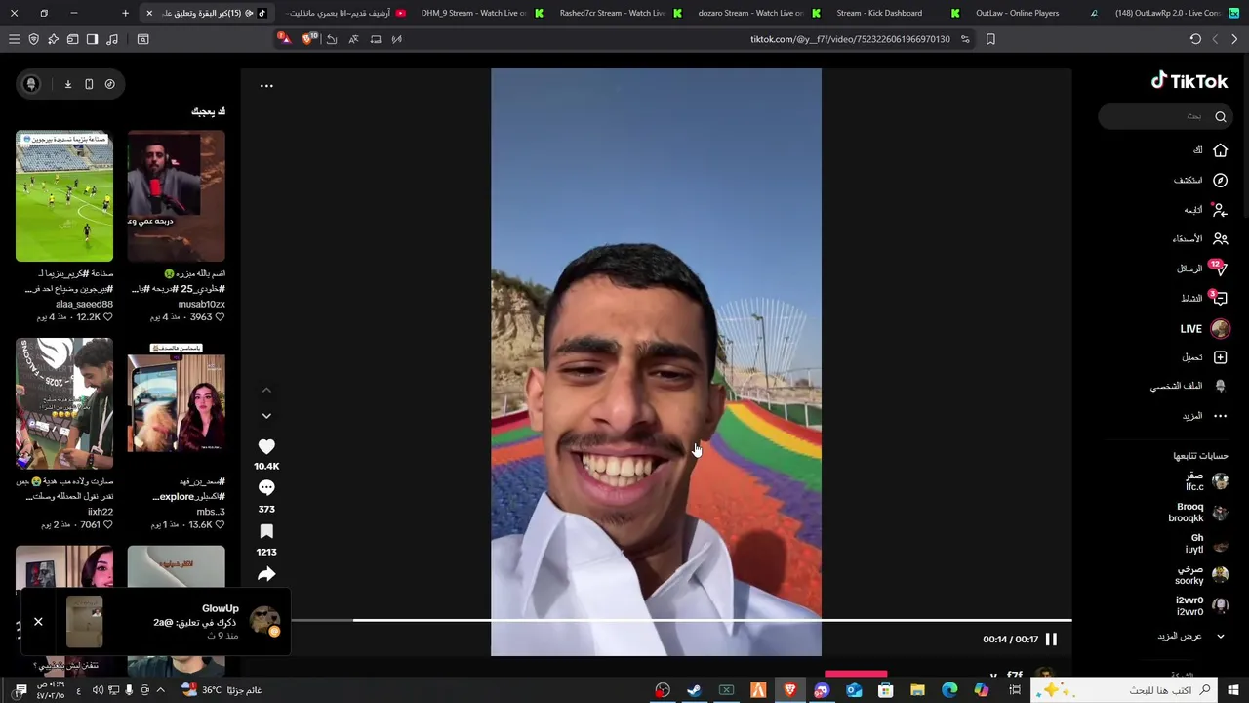Open the comments via the 373 speech bubble
This screenshot has width=1249, height=703.
click(x=266, y=488)
